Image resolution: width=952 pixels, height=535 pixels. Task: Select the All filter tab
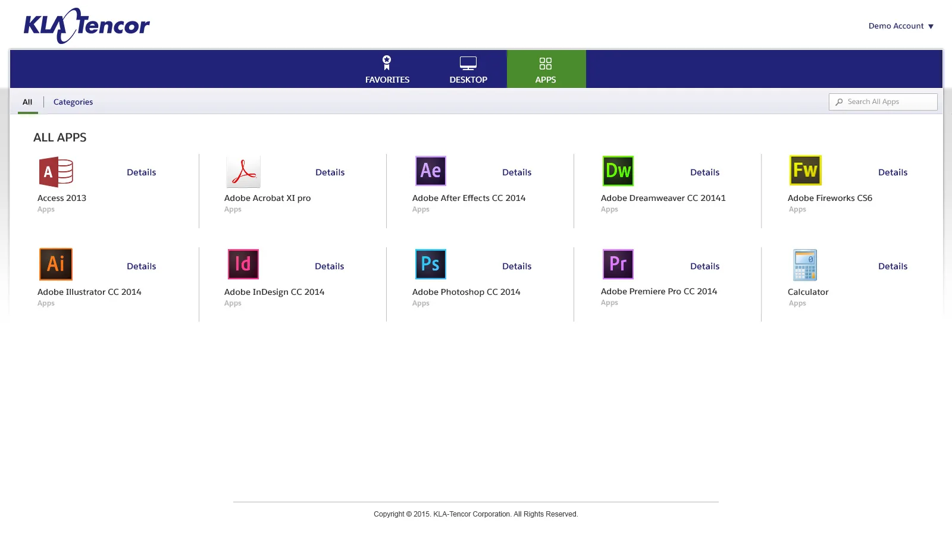[27, 102]
